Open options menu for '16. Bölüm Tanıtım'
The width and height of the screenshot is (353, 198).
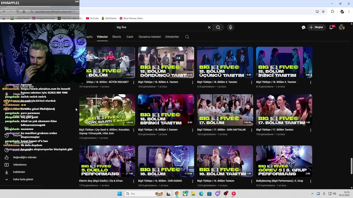point(252,182)
